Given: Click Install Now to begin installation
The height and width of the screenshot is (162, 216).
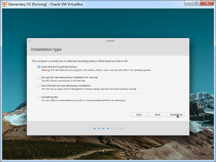Looking at the screenshot, I should [176, 115].
